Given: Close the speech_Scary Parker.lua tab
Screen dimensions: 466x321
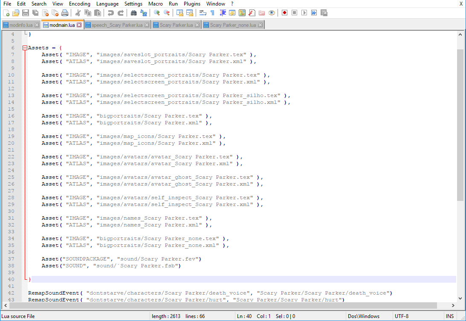Looking at the screenshot, I should coord(147,25).
